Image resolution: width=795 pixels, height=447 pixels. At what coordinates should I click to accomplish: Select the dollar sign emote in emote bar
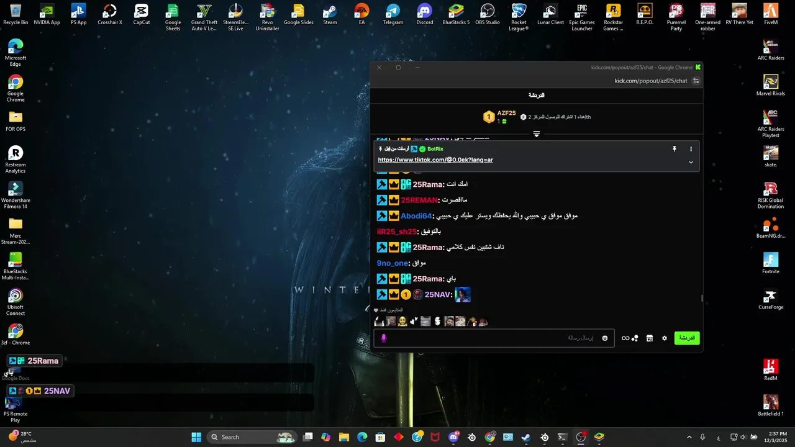pyautogui.click(x=437, y=321)
